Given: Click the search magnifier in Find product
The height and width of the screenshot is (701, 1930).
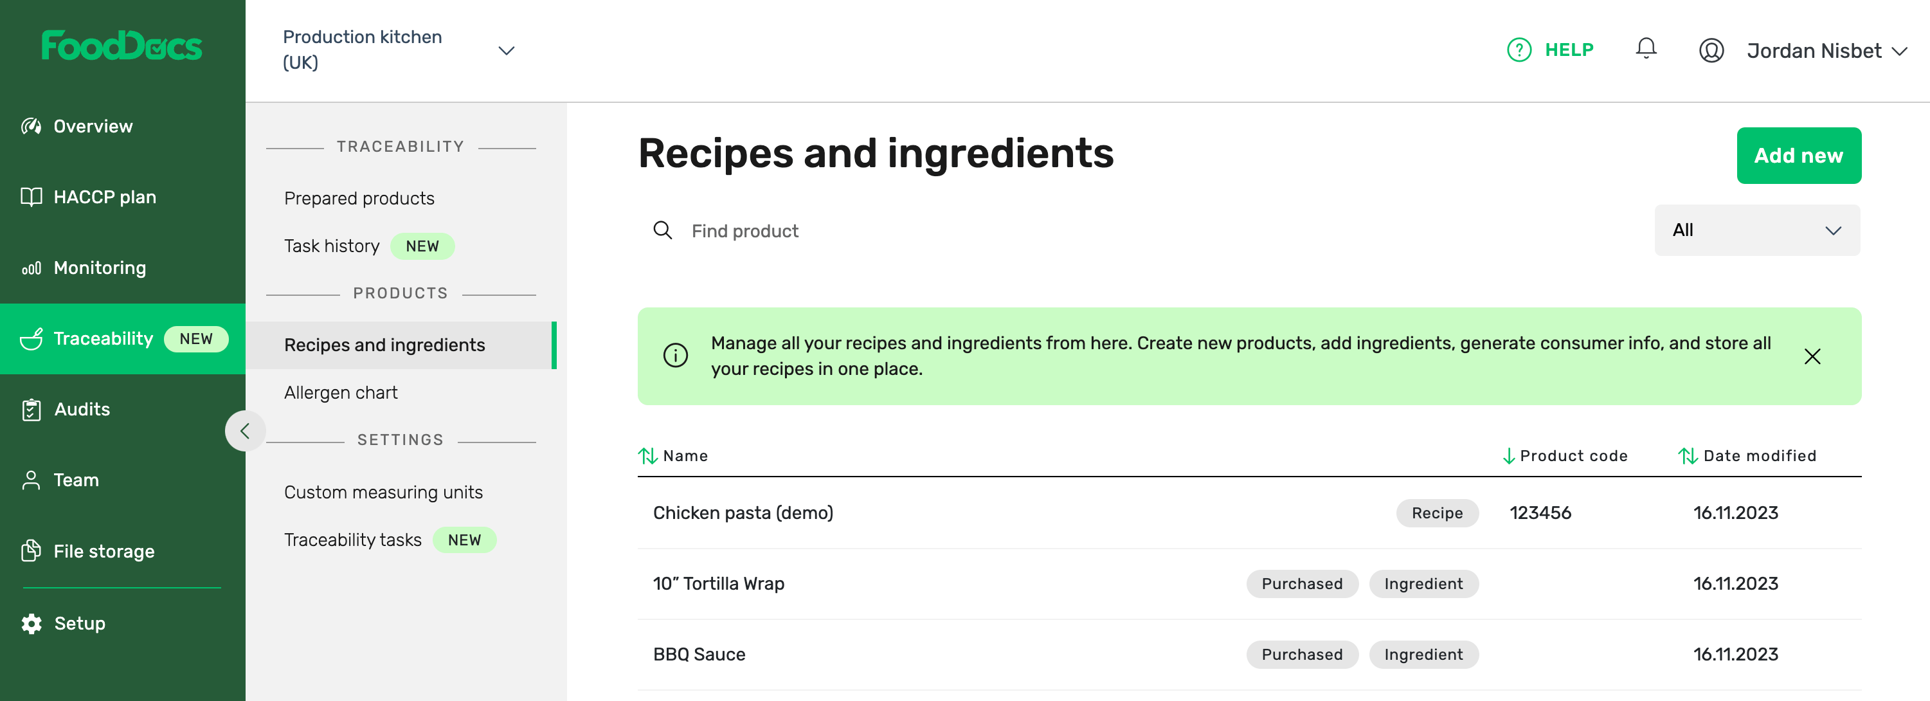Looking at the screenshot, I should point(663,230).
